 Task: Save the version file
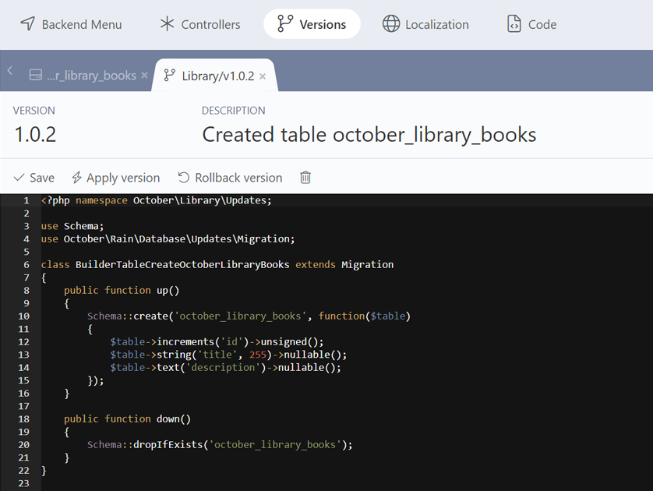pos(34,178)
